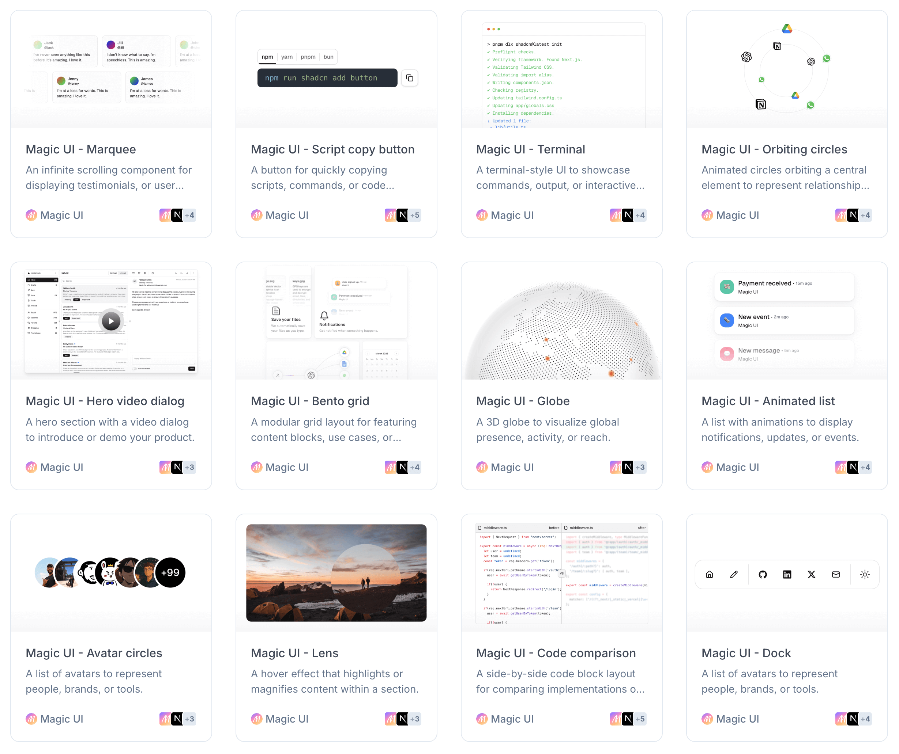Click Next.js N badge on Terminal card
899x754 pixels.
pos(628,215)
